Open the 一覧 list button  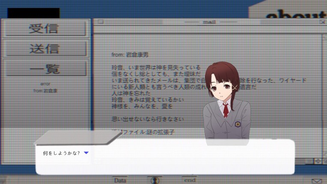(x=46, y=68)
